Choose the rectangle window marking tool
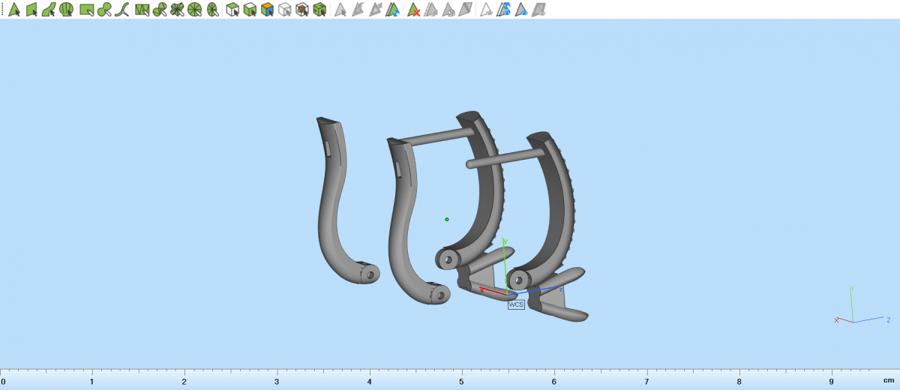900x390 pixels. [x=87, y=10]
